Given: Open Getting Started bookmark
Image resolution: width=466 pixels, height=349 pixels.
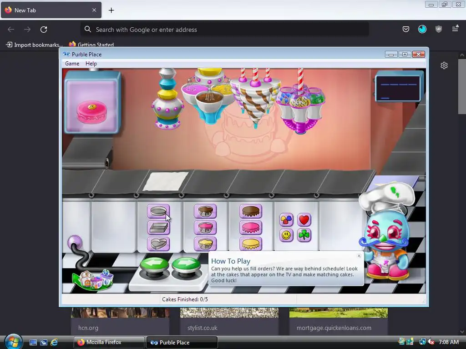Looking at the screenshot, I should (x=91, y=45).
